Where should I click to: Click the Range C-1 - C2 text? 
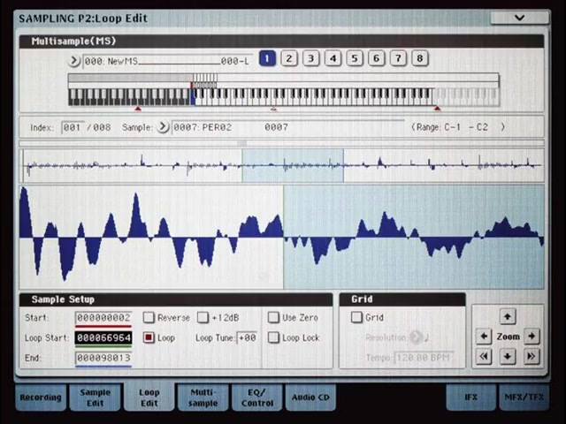[458, 127]
